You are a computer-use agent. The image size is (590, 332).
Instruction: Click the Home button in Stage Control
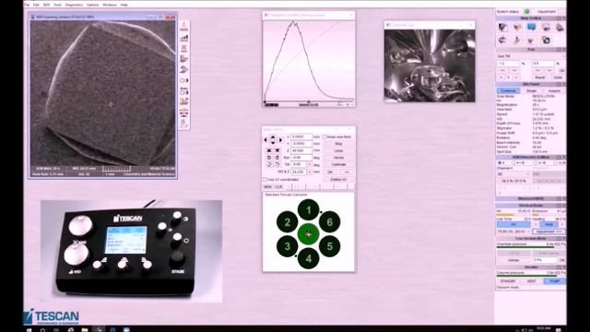point(338,158)
